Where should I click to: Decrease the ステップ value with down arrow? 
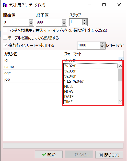pyautogui.click(x=84, y=24)
